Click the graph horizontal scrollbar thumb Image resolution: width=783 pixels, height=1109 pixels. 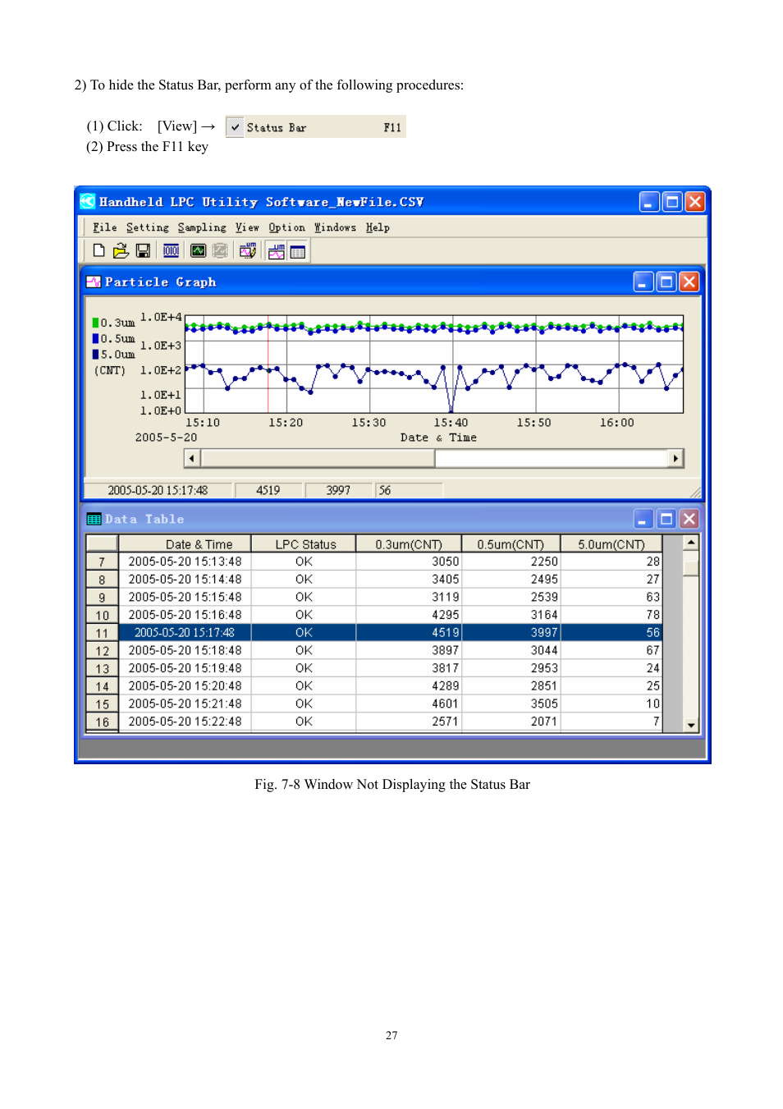click(318, 458)
